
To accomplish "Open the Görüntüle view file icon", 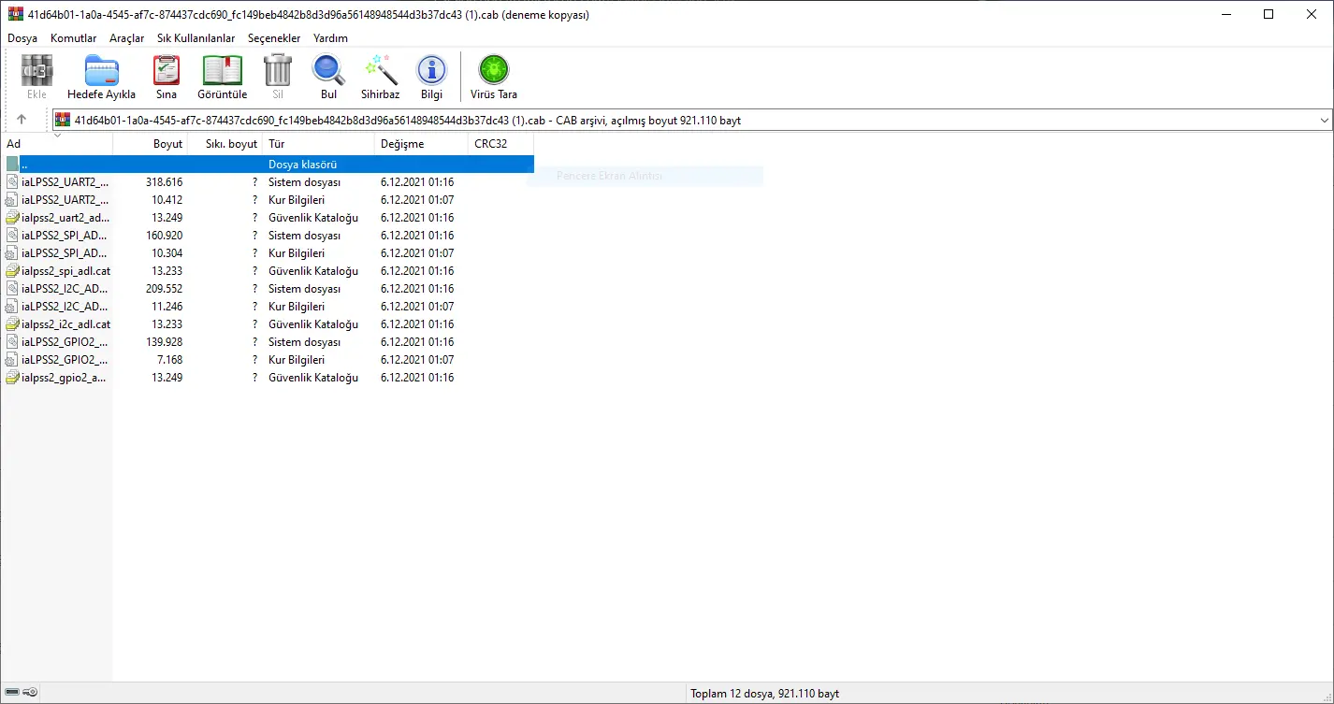I will (223, 70).
